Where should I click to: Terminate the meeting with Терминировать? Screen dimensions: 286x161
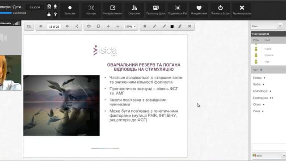(x=242, y=10)
